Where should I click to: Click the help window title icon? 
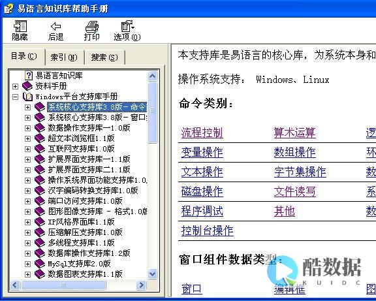(8, 8)
